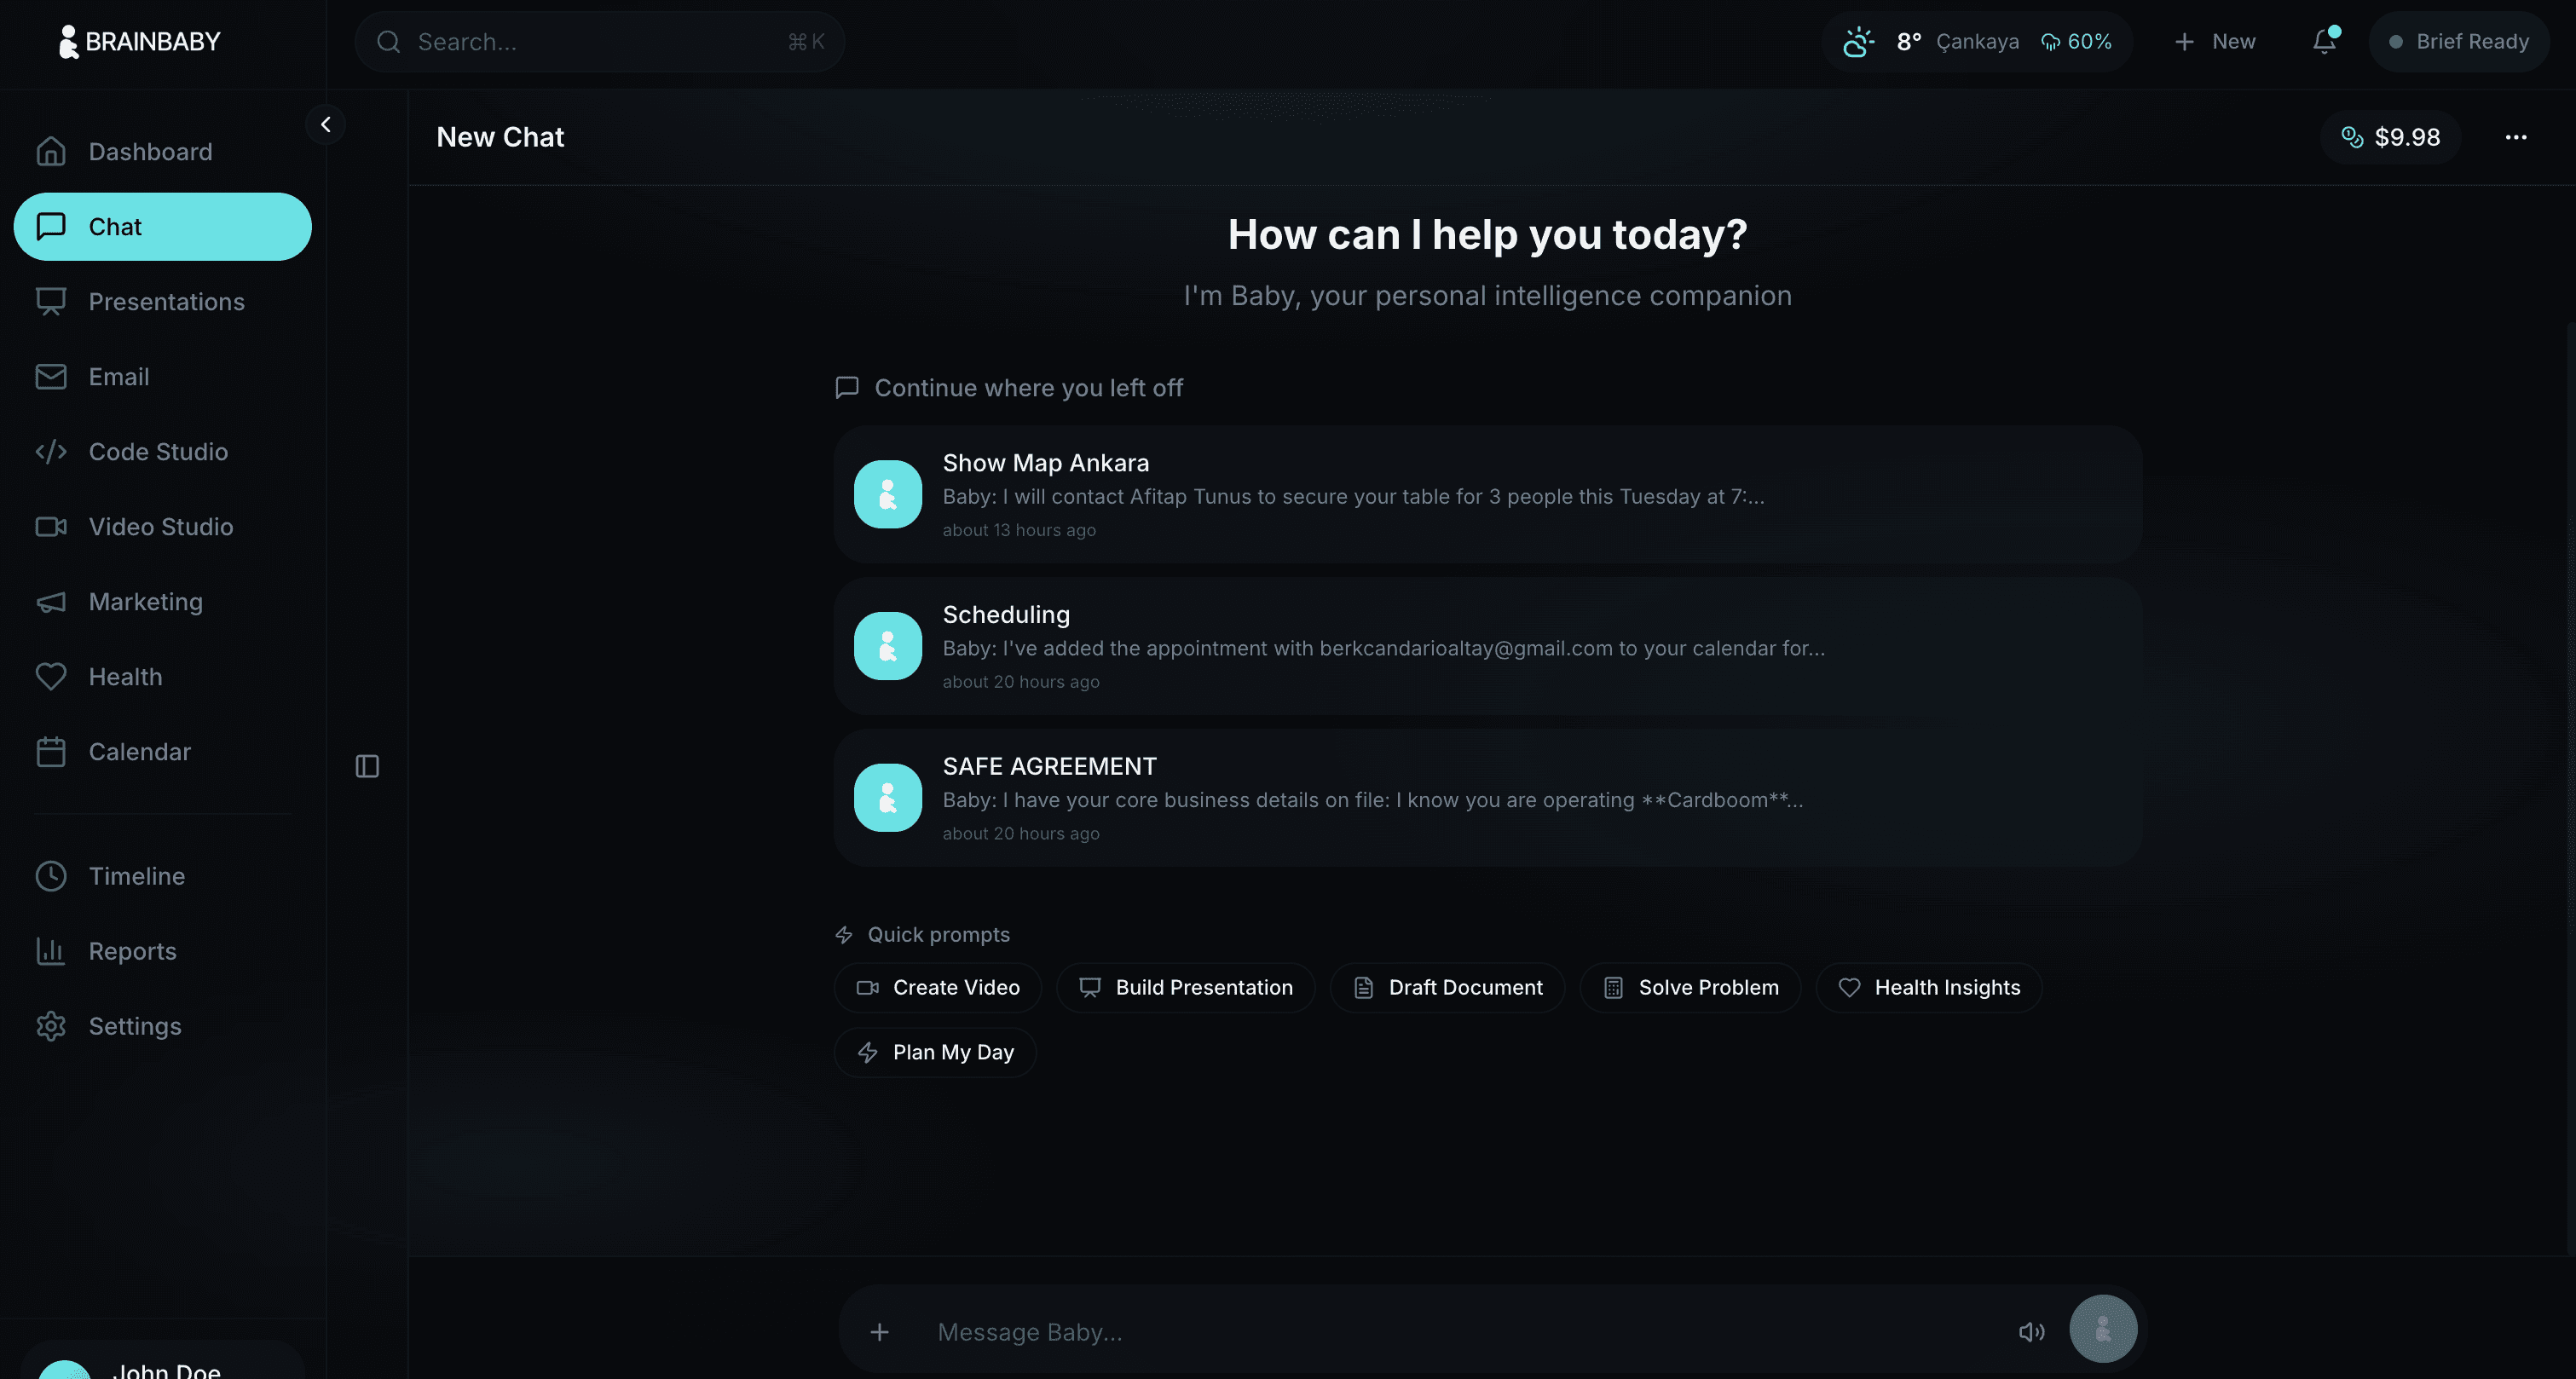Switch to the Dashboard menu item

pyautogui.click(x=150, y=152)
